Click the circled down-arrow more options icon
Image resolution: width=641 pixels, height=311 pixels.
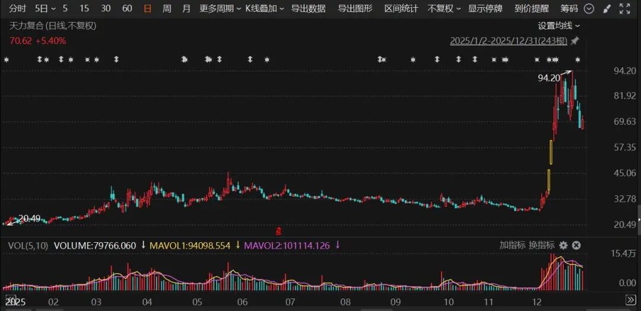pyautogui.click(x=588, y=9)
